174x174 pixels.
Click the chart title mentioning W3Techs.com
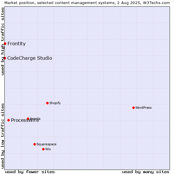coord(87,3)
